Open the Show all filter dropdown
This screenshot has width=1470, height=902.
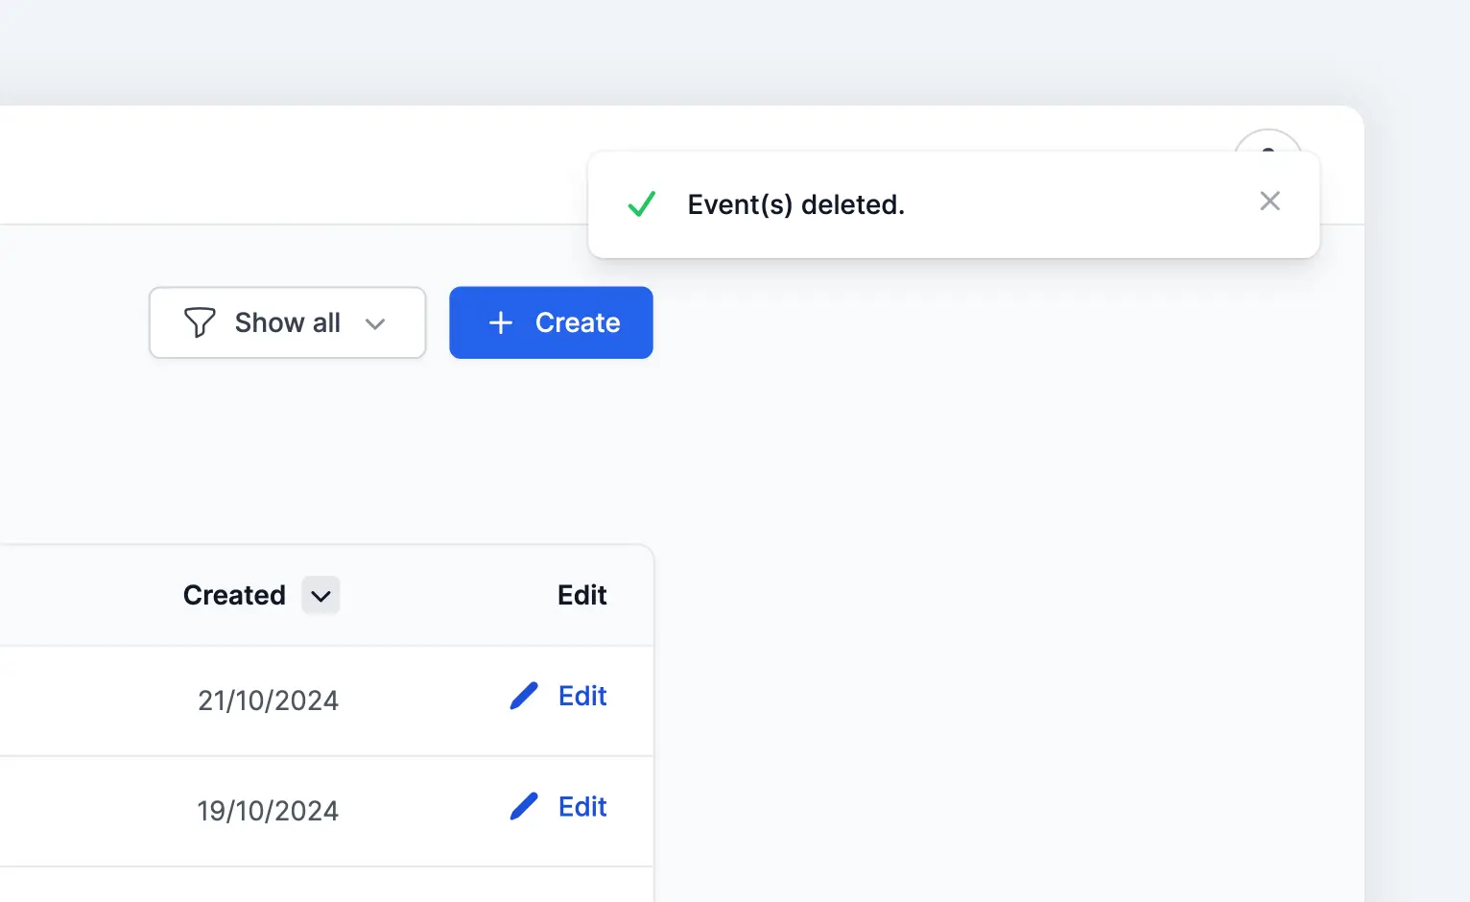(x=287, y=322)
